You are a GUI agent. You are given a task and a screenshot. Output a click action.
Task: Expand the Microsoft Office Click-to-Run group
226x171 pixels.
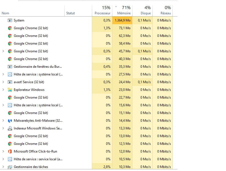(x=3, y=151)
